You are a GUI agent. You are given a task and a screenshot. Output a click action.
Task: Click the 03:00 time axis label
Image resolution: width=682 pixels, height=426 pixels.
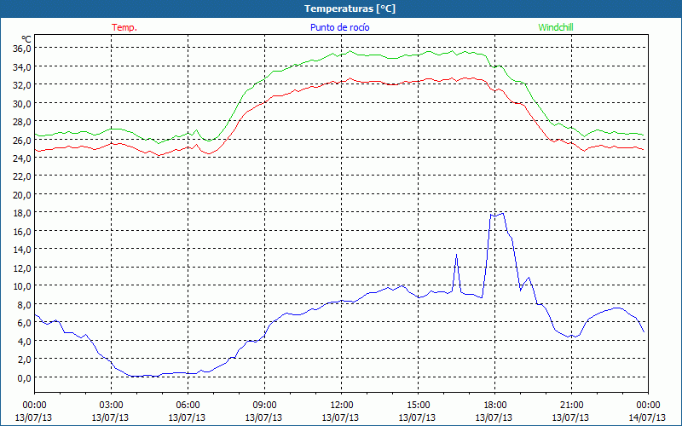[x=111, y=406]
